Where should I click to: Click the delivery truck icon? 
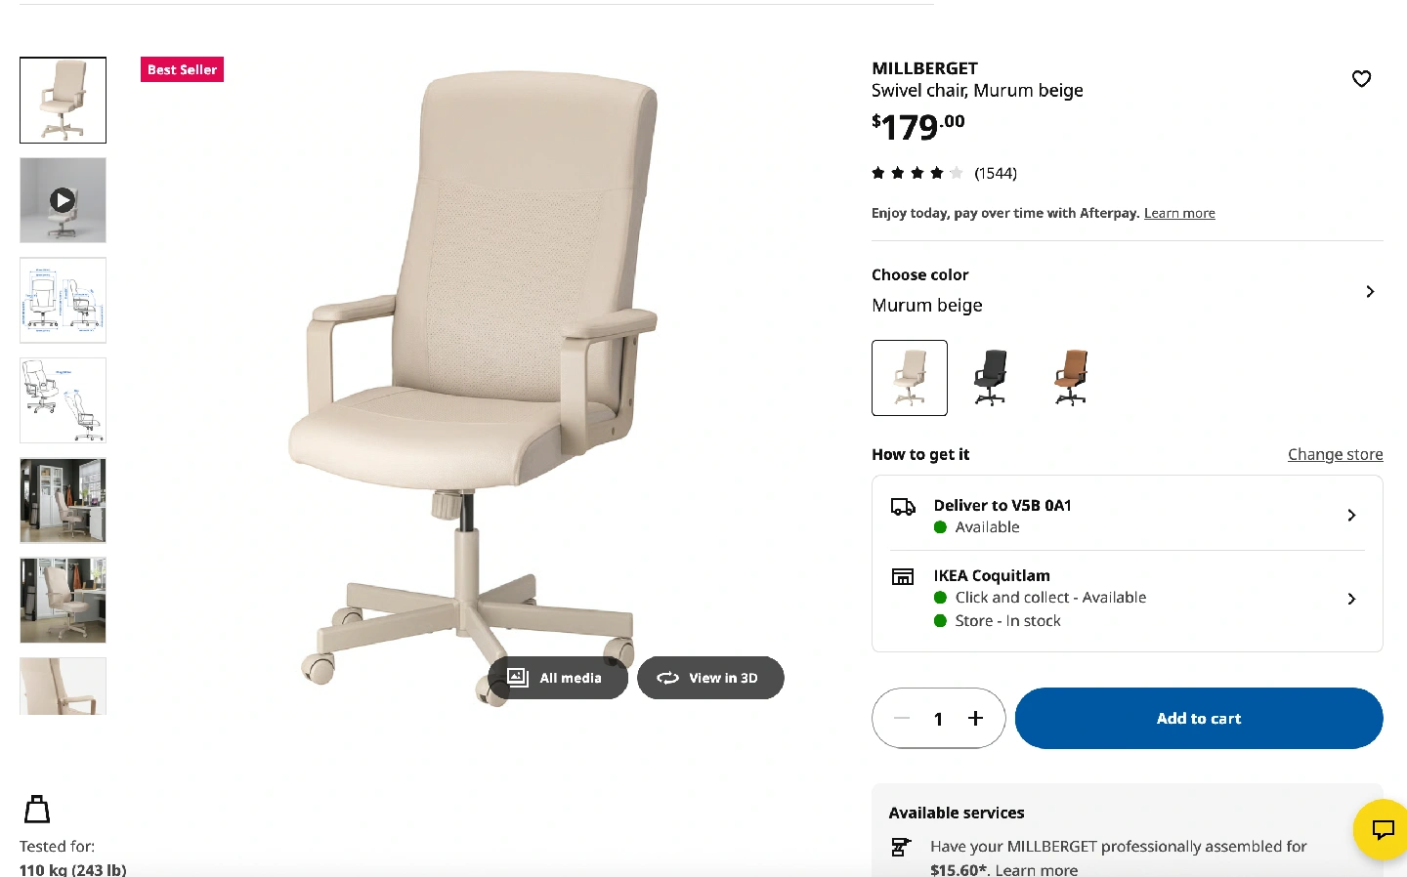(903, 507)
